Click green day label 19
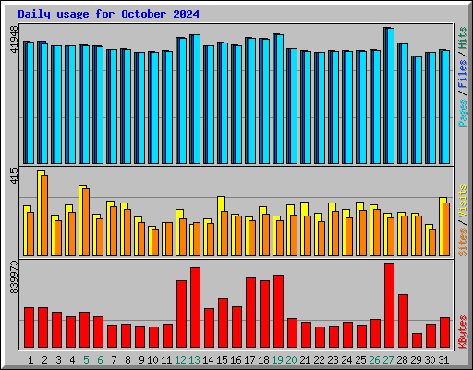This screenshot has height=370, width=473. tap(277, 360)
